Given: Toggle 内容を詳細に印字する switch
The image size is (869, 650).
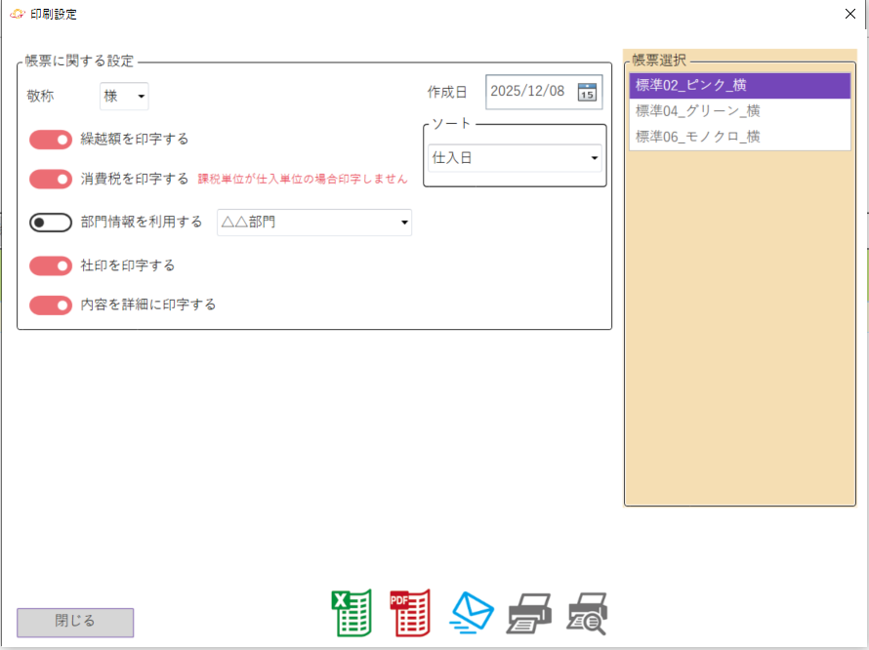Looking at the screenshot, I should [x=51, y=305].
